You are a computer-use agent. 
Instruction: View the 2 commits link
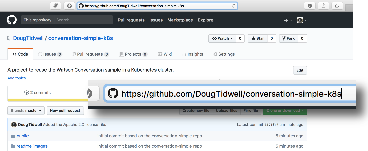tap(38, 93)
